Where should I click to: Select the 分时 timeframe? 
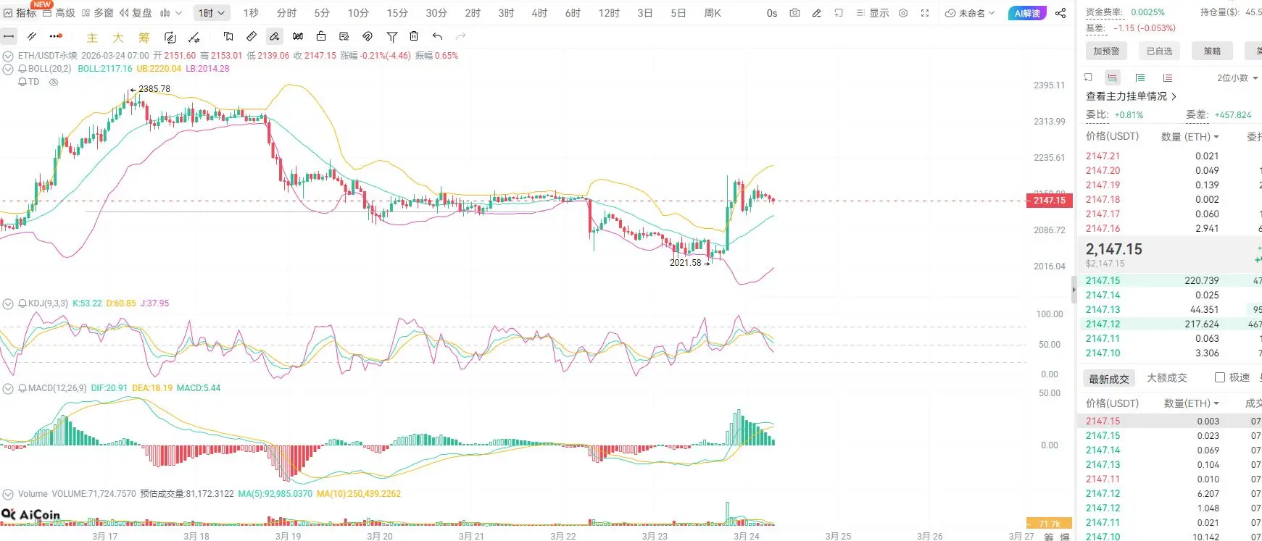tap(286, 13)
